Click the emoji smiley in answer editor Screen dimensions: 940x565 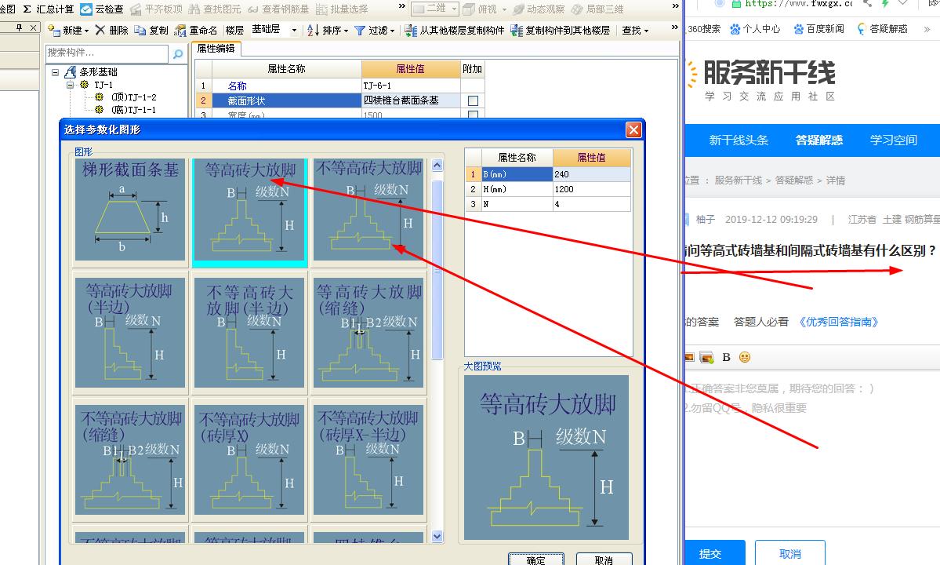pyautogui.click(x=745, y=358)
